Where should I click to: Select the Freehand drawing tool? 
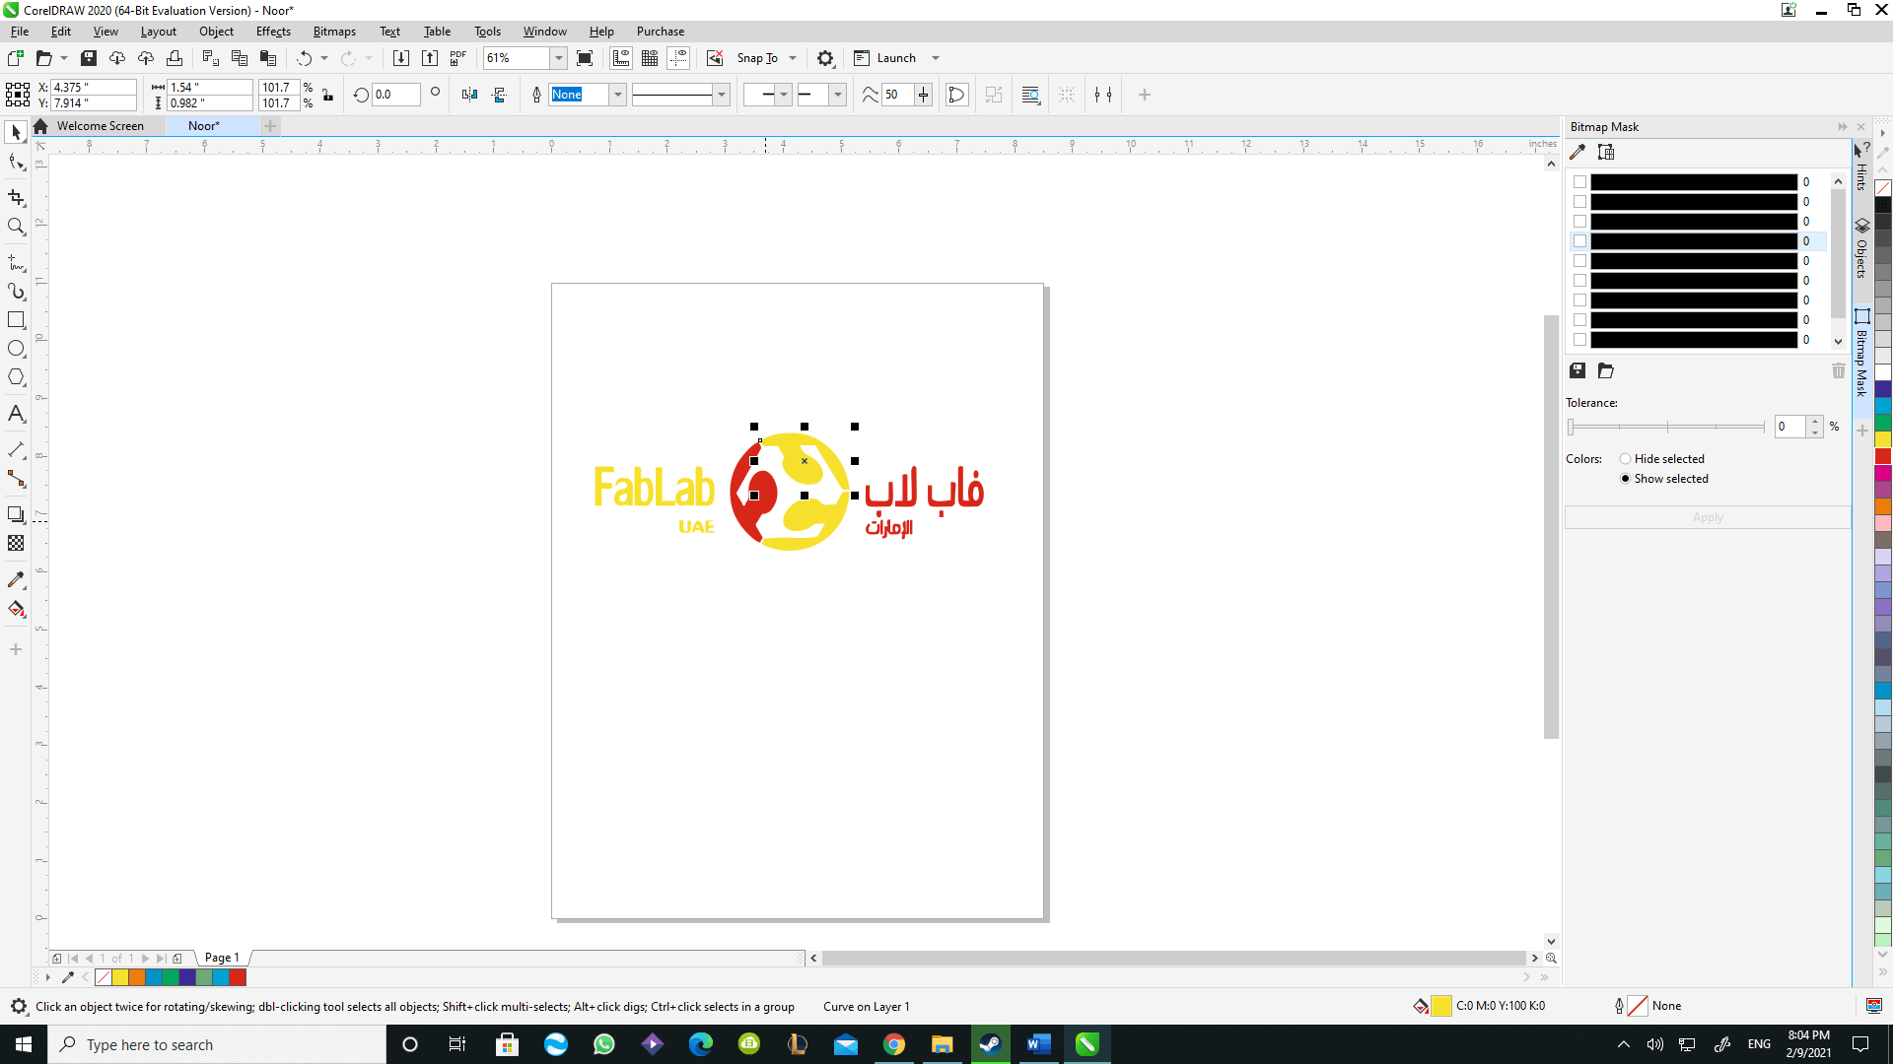pos(16,263)
